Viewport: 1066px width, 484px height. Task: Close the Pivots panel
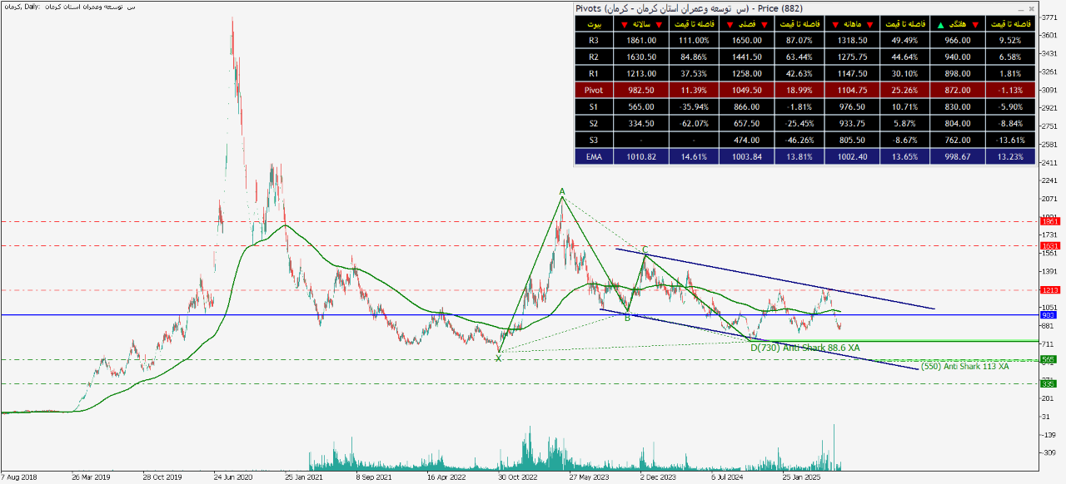coord(1031,8)
